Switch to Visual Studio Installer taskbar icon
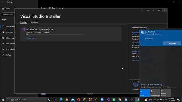Screen dimensions: 182x102 [x=137, y=99]
